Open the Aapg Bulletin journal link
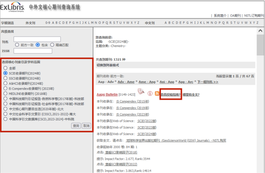 [x=107, y=95]
